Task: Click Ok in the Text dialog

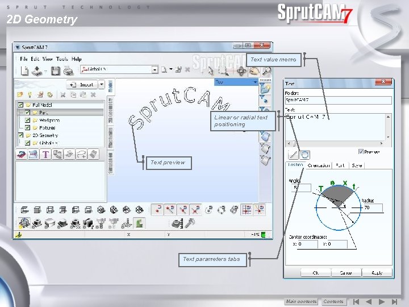Action: tap(316, 273)
